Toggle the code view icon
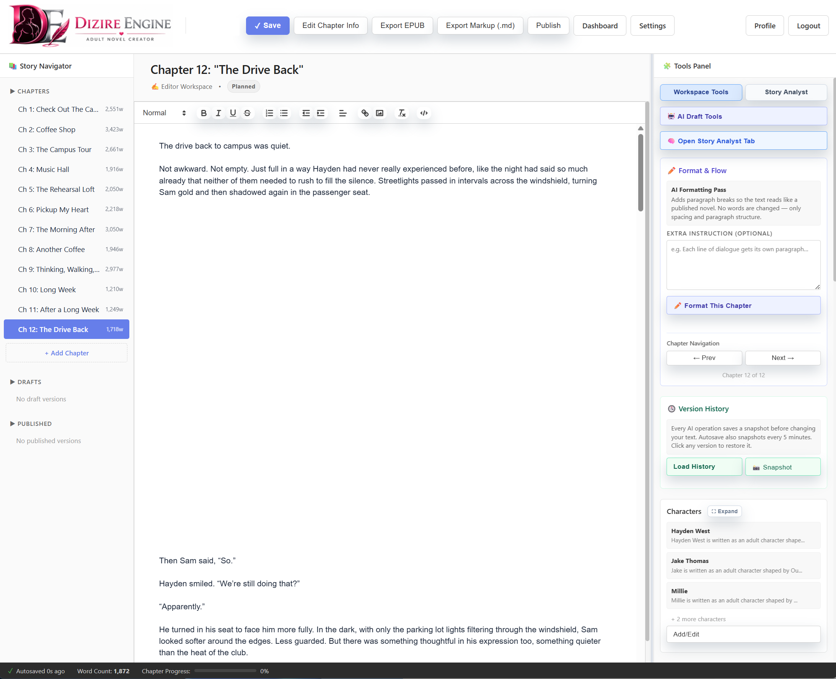This screenshot has width=836, height=679. click(424, 113)
